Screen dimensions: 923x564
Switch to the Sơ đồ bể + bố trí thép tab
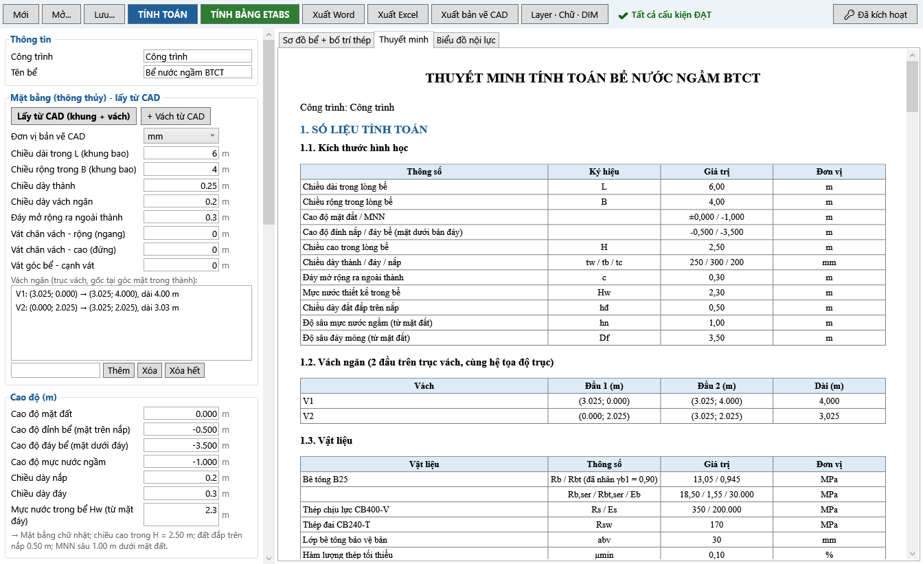pyautogui.click(x=327, y=41)
